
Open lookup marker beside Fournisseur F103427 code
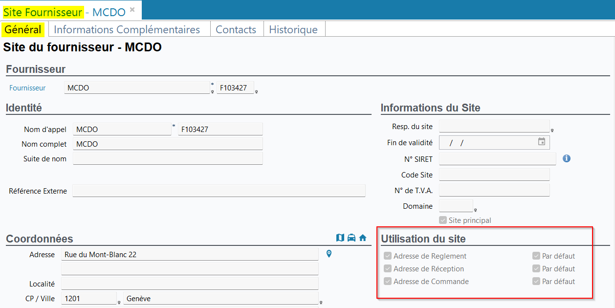[x=257, y=91]
